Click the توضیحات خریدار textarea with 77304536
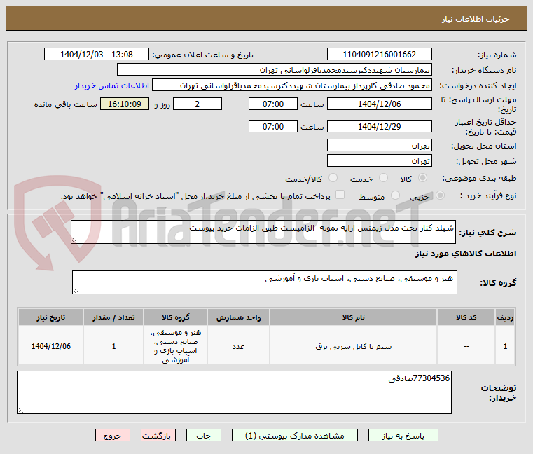 (x=234, y=392)
